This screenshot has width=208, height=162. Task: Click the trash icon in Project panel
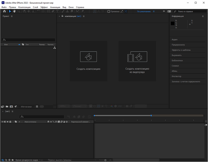37,107
